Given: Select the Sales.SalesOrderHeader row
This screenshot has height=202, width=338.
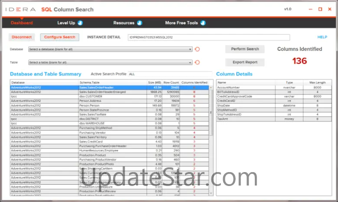Looking at the screenshot, I should coord(110,88).
